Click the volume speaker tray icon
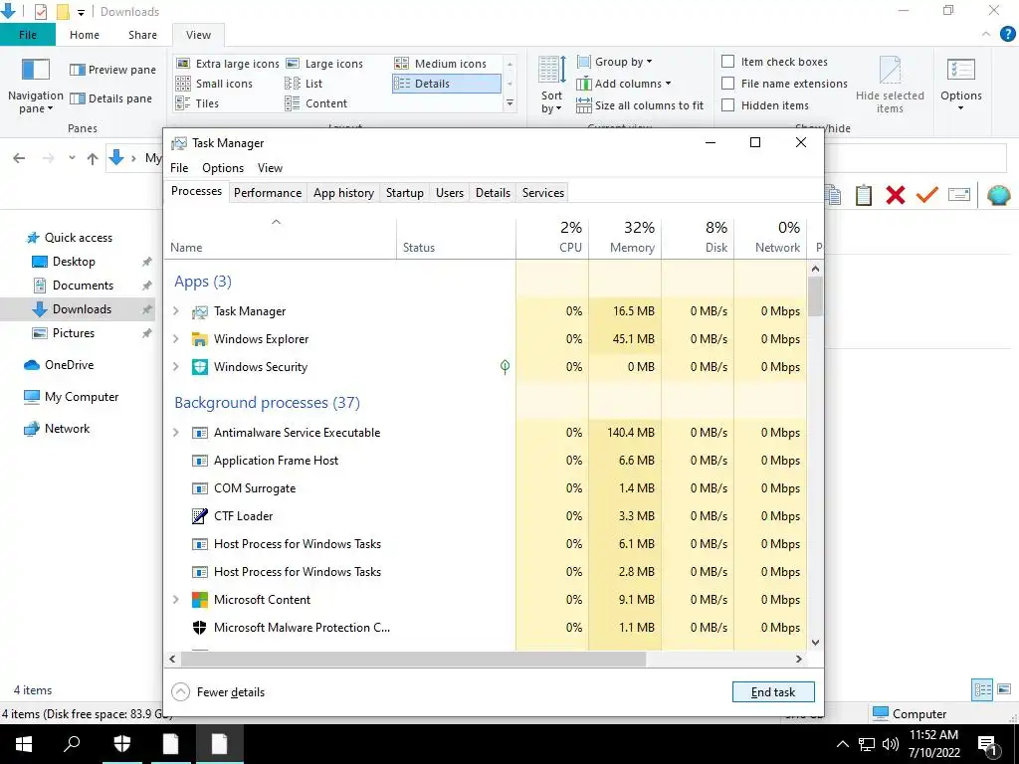Image resolution: width=1019 pixels, height=764 pixels. (891, 744)
